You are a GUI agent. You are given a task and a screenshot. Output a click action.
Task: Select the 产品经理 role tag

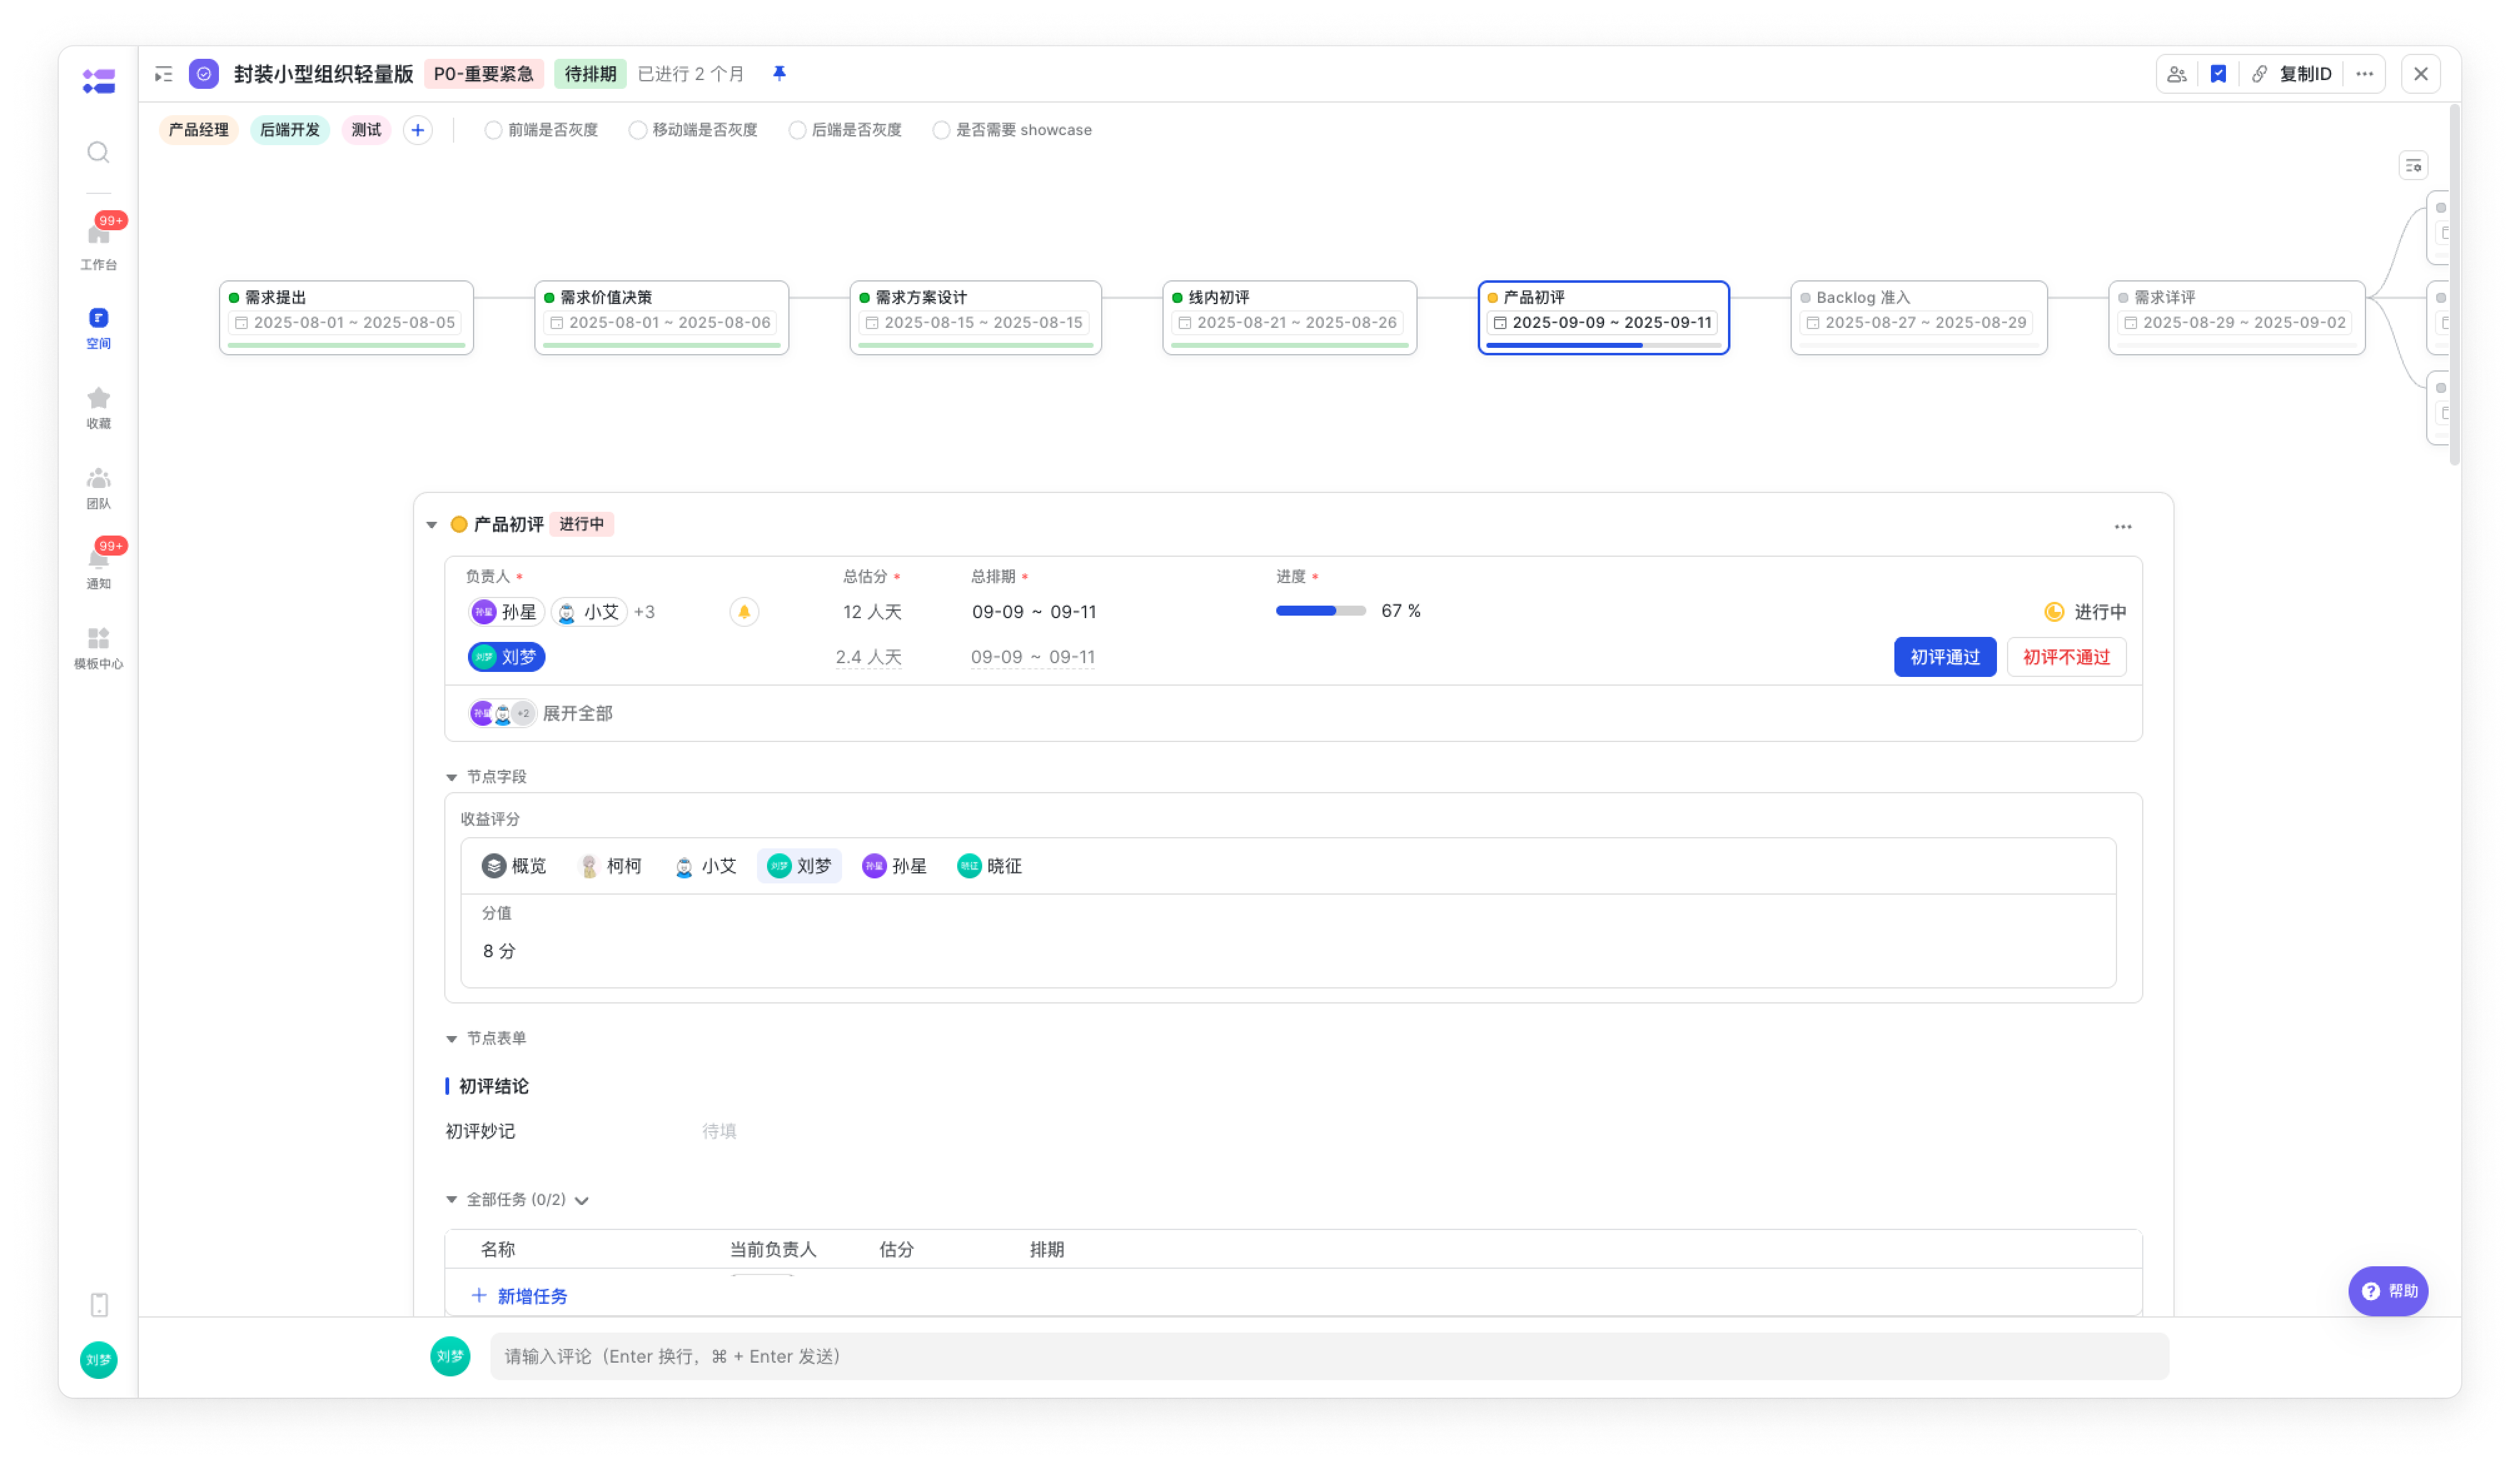tap(198, 130)
